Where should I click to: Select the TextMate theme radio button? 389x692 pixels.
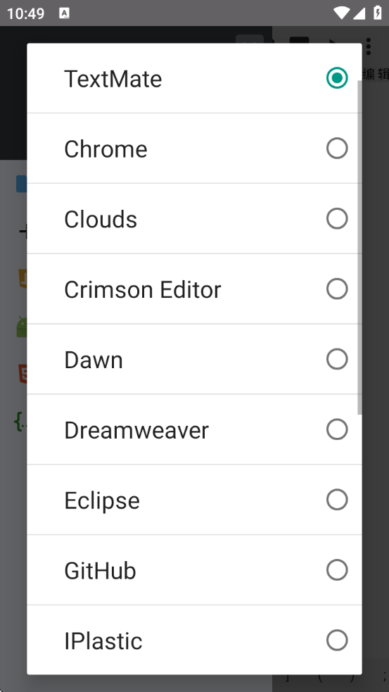coord(337,78)
